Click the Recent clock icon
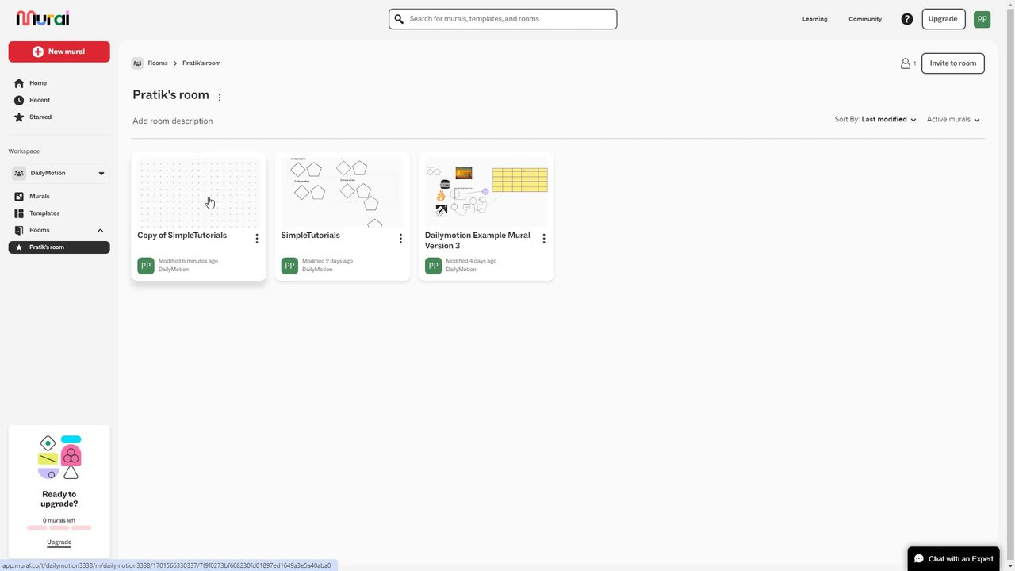 19,100
